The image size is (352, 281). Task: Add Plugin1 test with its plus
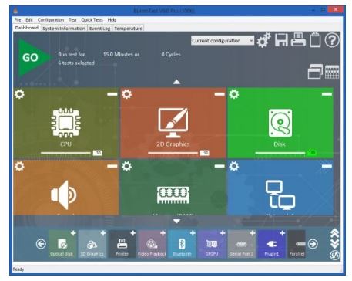click(283, 233)
